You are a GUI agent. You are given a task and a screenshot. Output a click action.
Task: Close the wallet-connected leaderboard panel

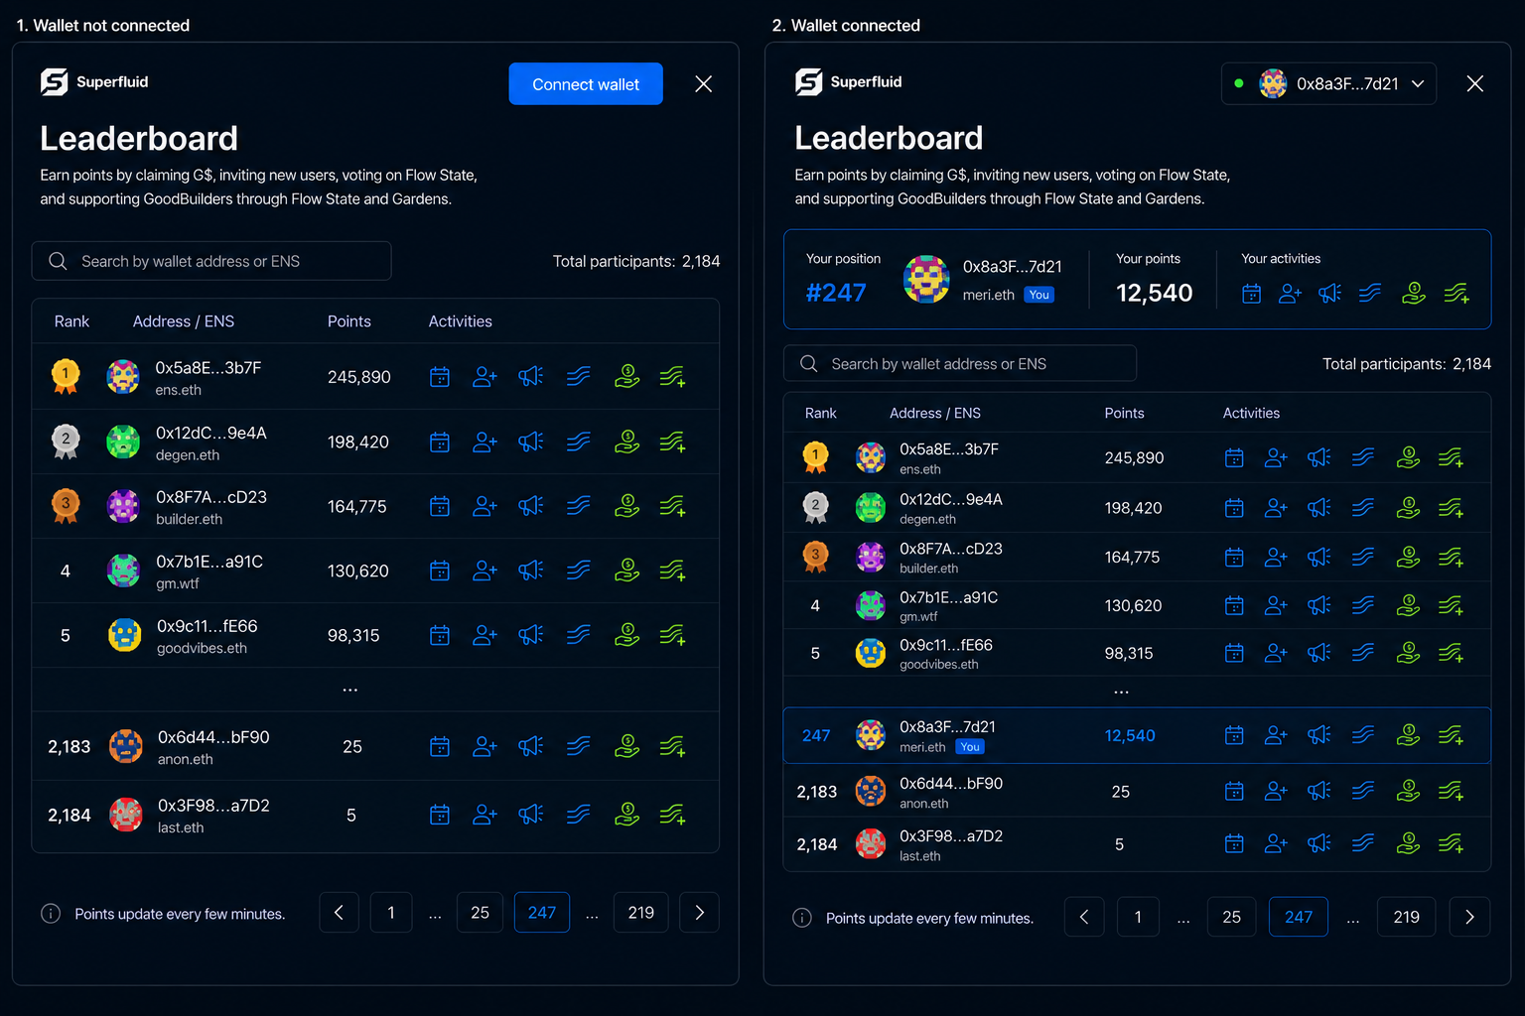coord(1475,83)
